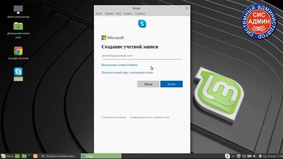Click the Microsoft logo
283x159 pixels.
click(x=113, y=38)
